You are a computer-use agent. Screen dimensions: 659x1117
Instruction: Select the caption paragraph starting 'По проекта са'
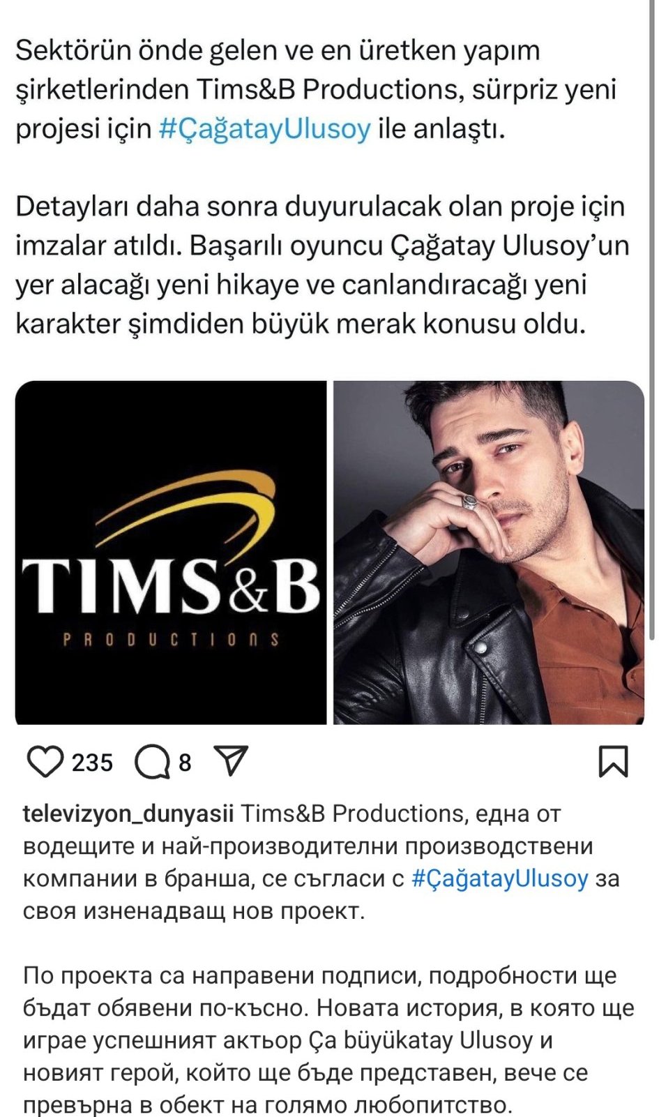(328, 1040)
